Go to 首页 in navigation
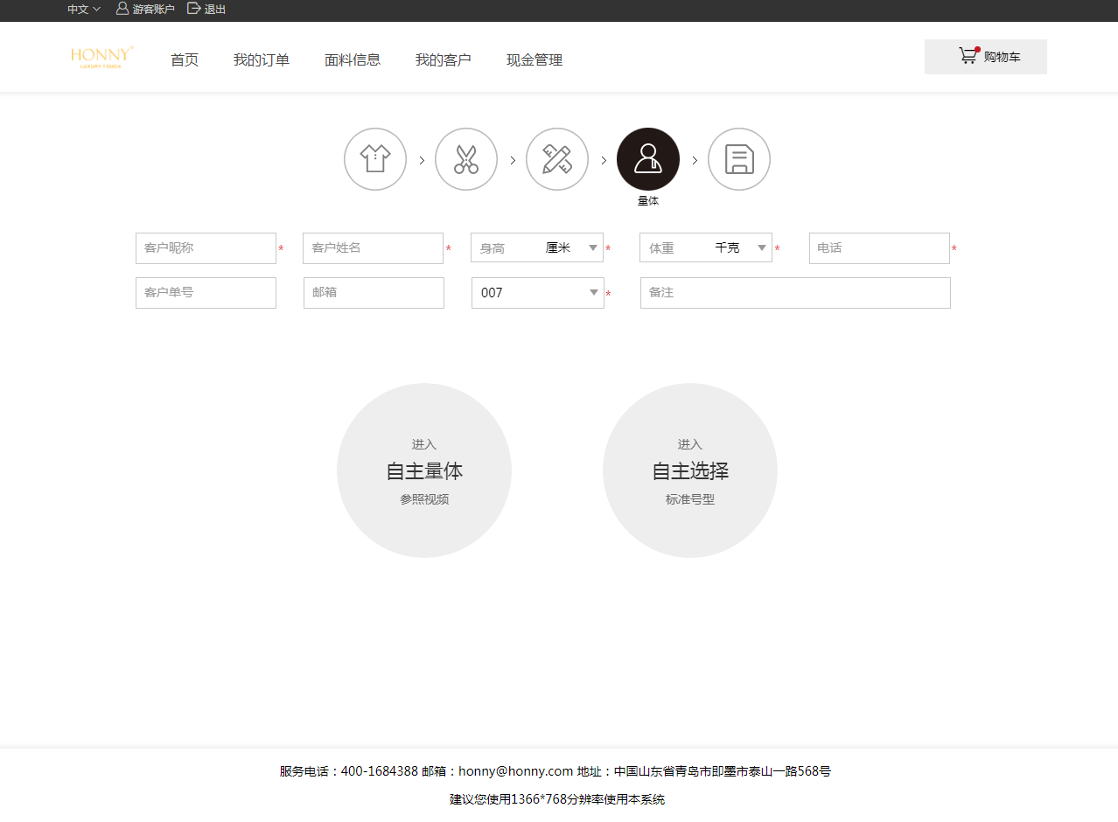Screen dimensions: 1118x822 pos(185,59)
